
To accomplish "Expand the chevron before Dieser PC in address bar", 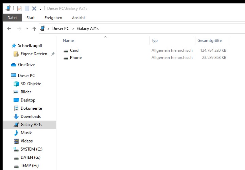I will point(49,29).
